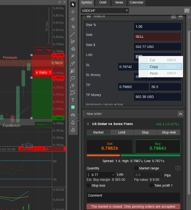Switch to the DoM tab
This screenshot has height=210, width=191.
coord(103,3)
